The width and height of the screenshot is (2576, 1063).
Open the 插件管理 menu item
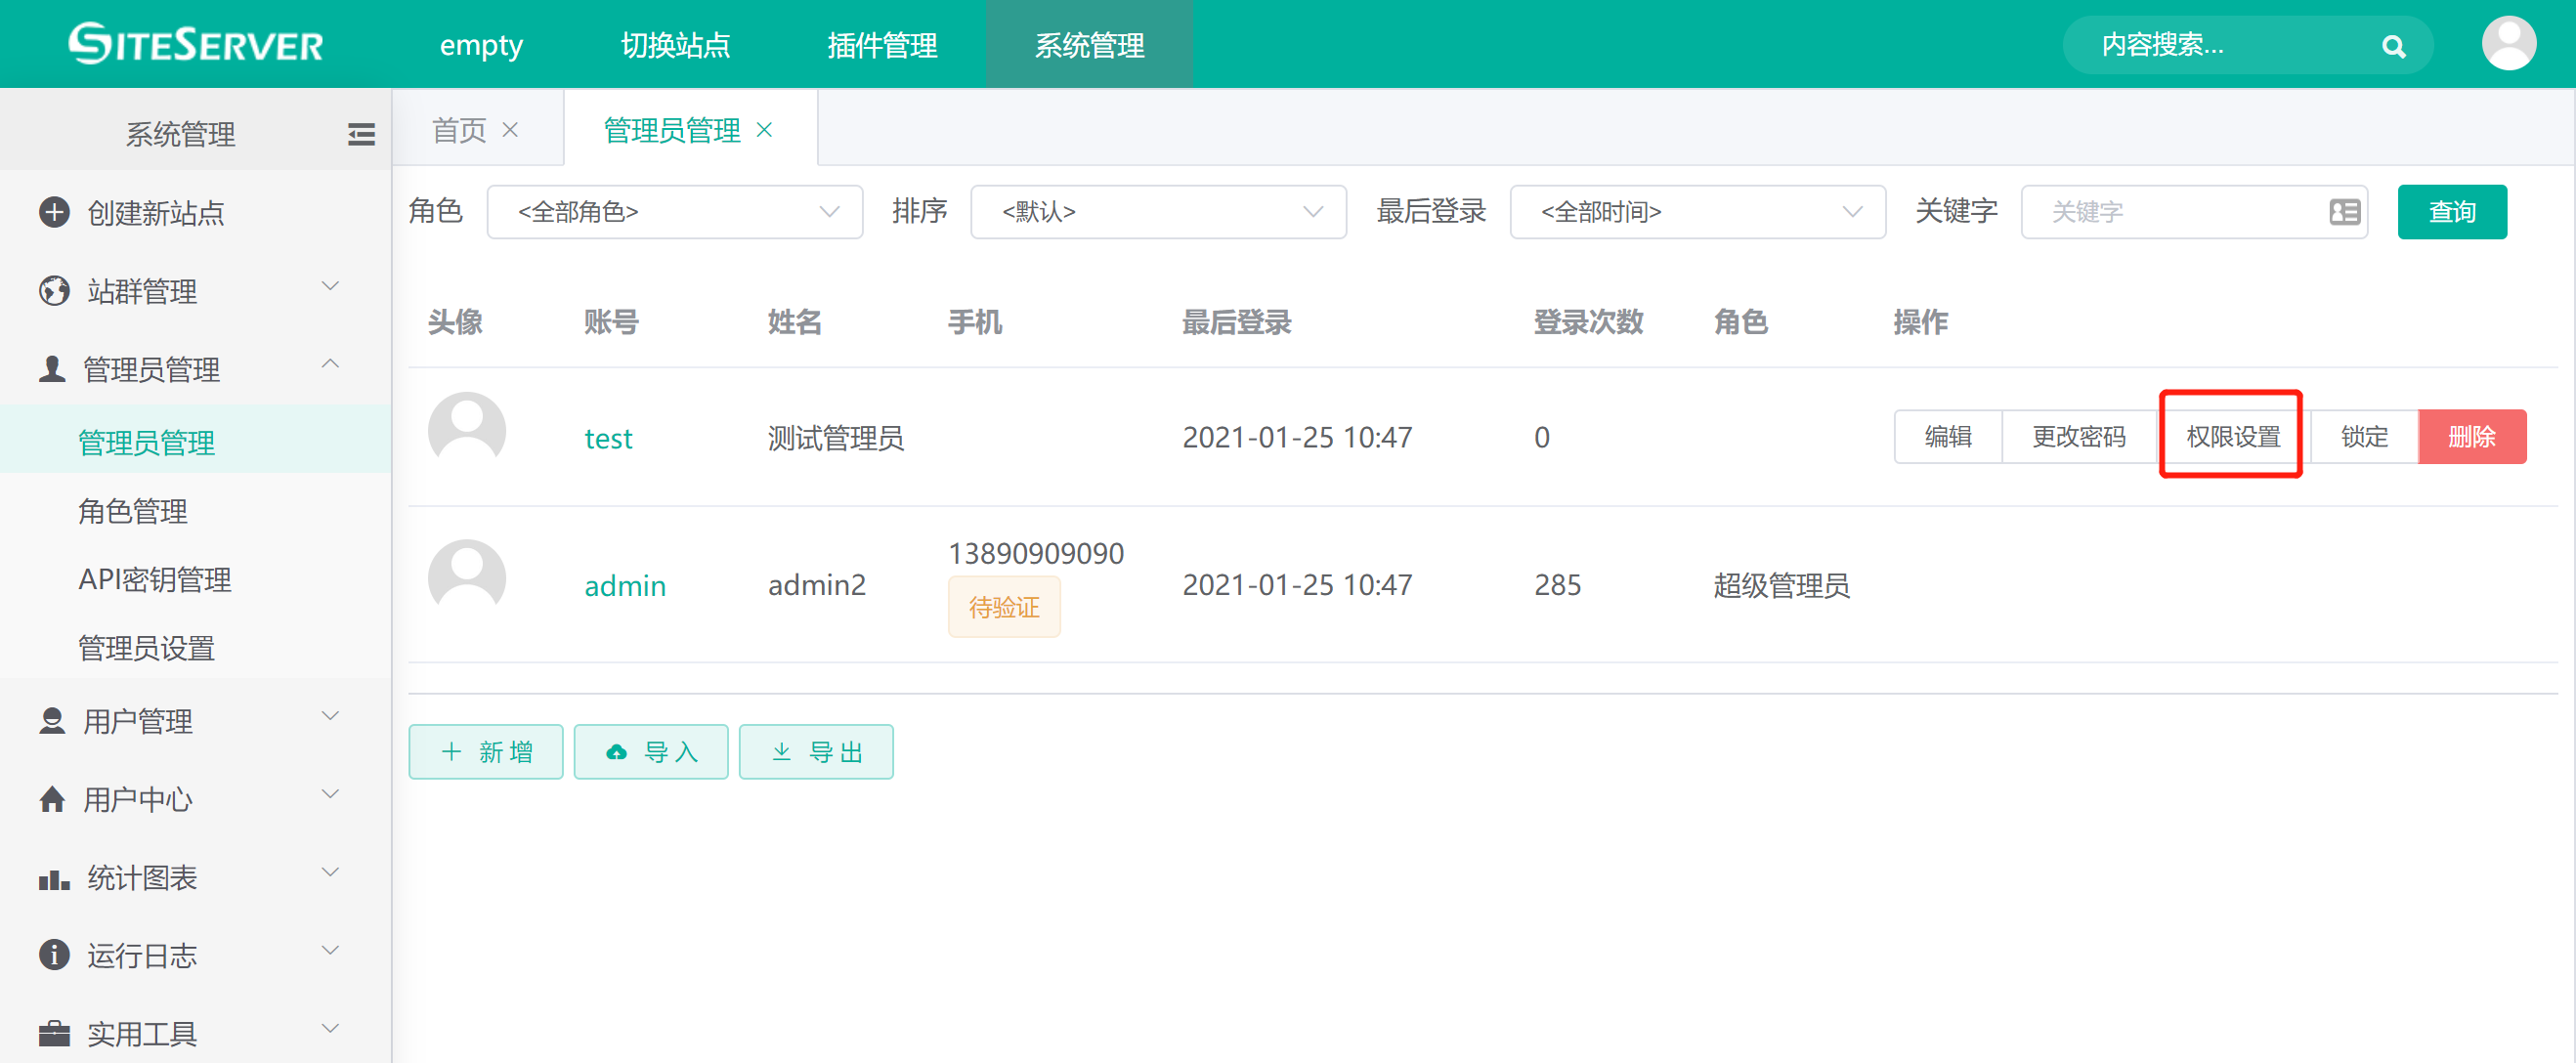882,44
